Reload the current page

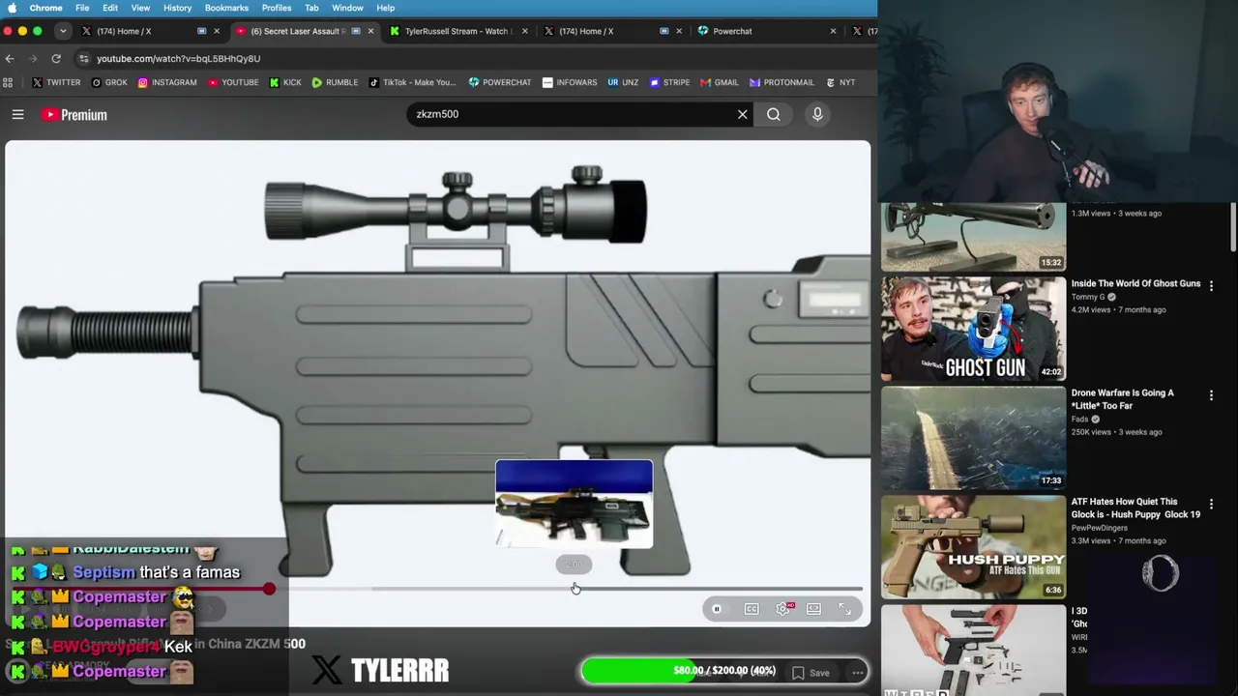tap(56, 58)
